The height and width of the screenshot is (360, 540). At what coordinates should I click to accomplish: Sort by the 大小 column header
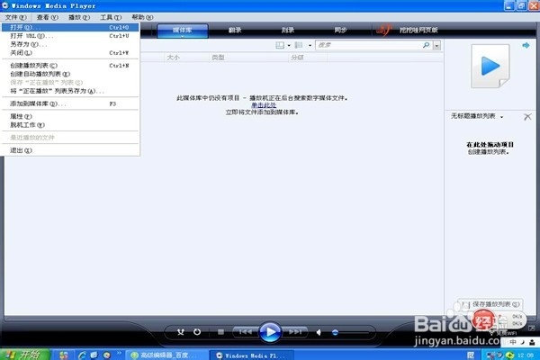click(x=173, y=58)
